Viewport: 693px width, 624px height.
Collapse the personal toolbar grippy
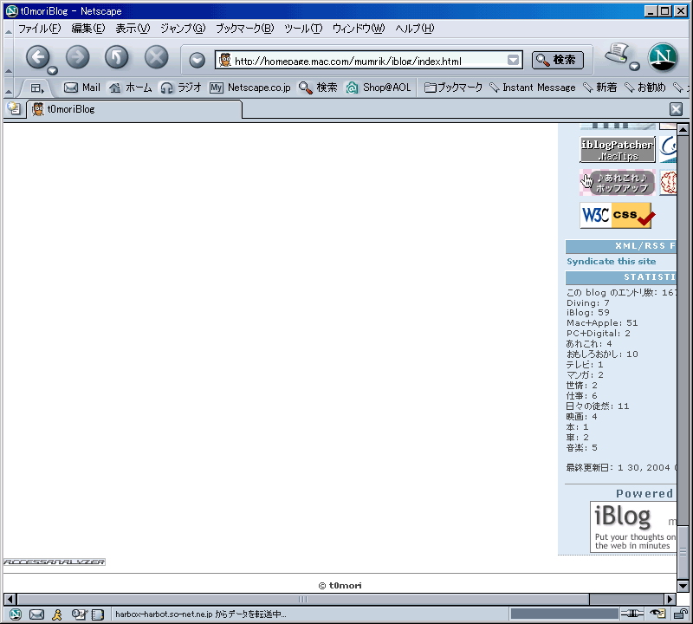pyautogui.click(x=9, y=88)
